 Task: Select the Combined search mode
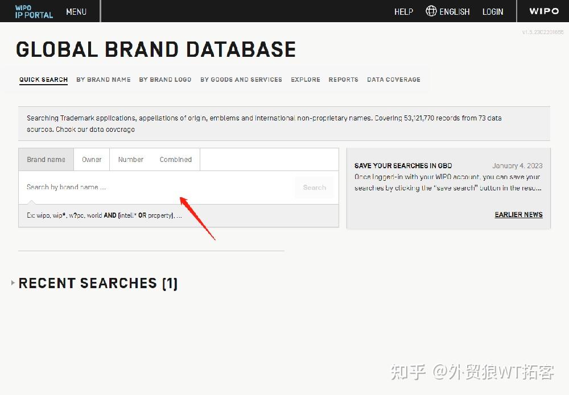pos(175,160)
